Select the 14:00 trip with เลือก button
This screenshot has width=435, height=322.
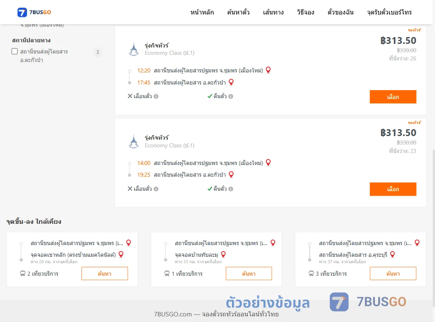pyautogui.click(x=393, y=189)
